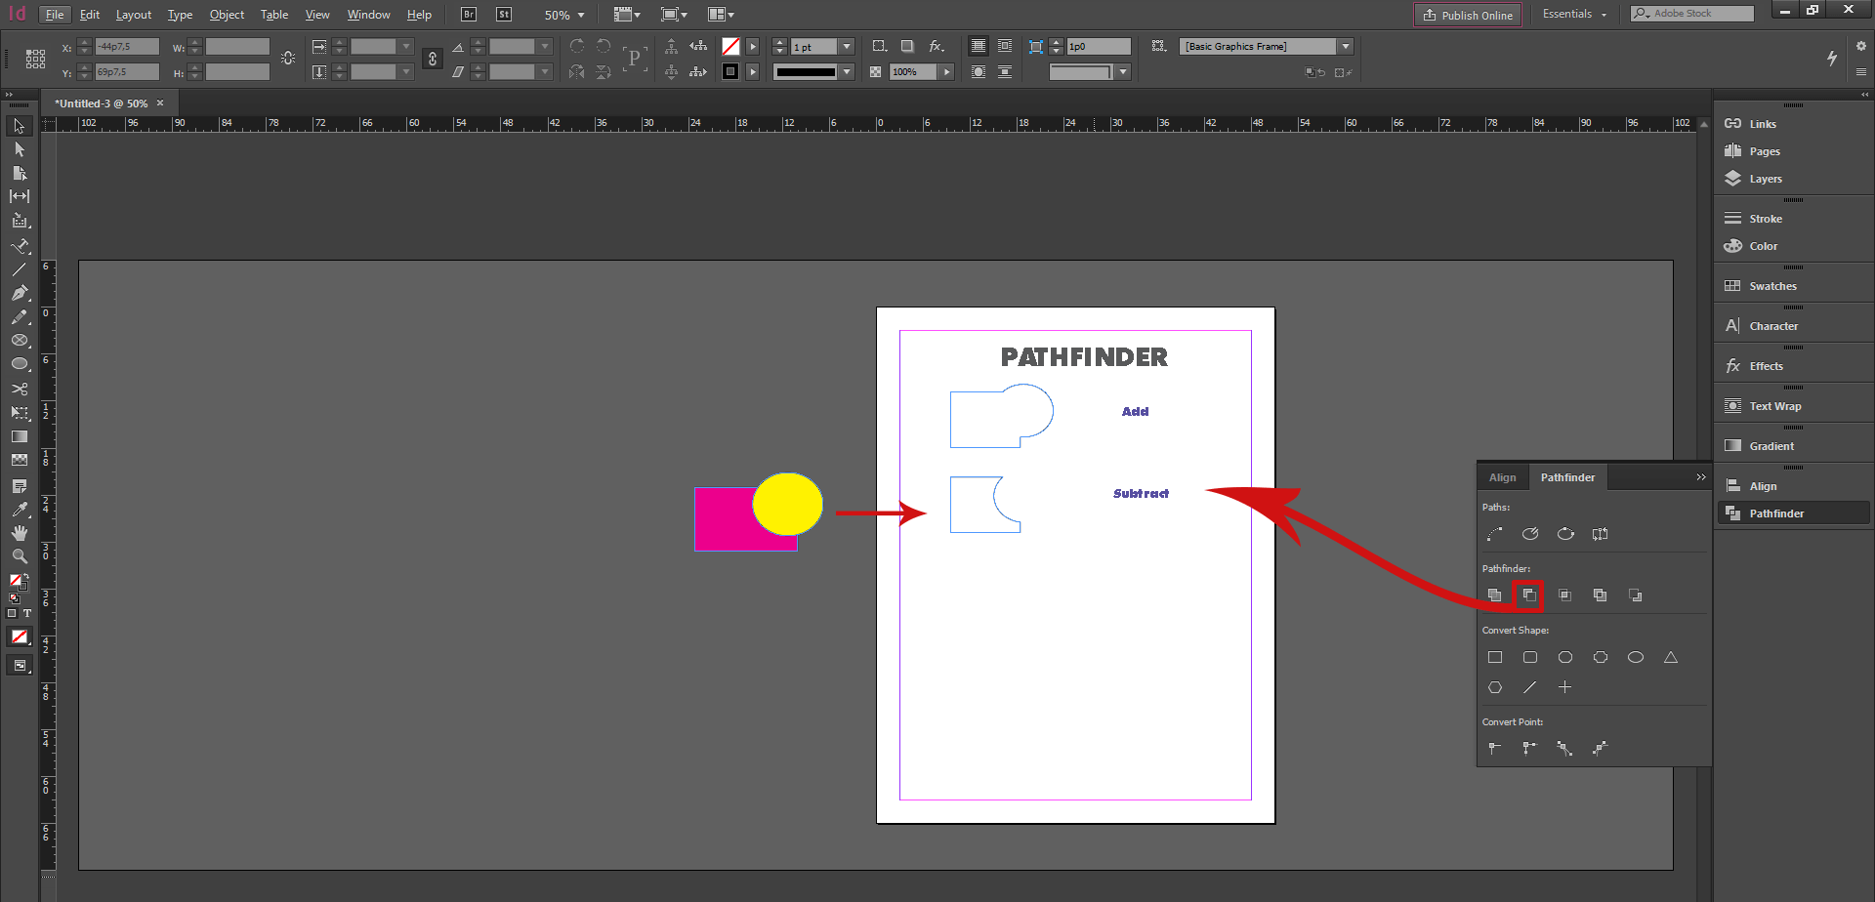Viewport: 1875px width, 902px height.
Task: Click the Publish Online button
Action: click(x=1468, y=15)
